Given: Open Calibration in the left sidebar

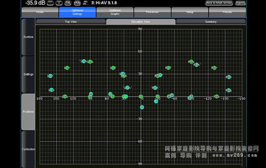Looking at the screenshot, I should click(28, 149).
